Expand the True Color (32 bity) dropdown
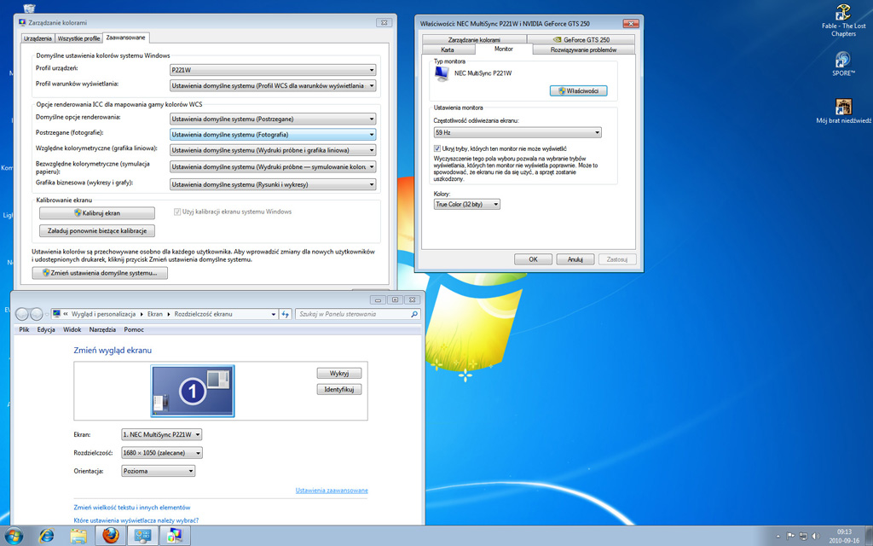 pos(466,205)
